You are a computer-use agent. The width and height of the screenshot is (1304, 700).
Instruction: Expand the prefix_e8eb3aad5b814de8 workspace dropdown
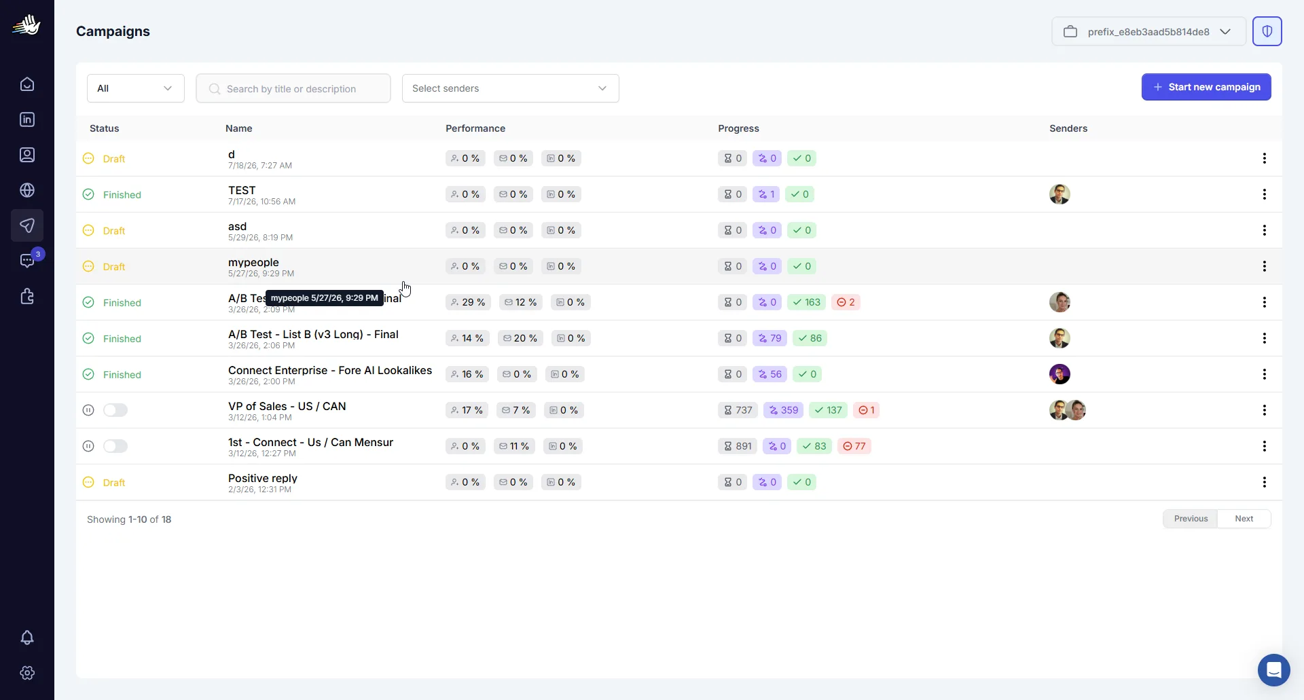1149,31
